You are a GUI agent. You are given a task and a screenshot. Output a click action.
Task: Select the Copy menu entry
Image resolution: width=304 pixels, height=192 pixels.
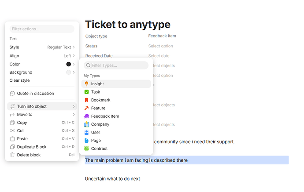point(42,123)
